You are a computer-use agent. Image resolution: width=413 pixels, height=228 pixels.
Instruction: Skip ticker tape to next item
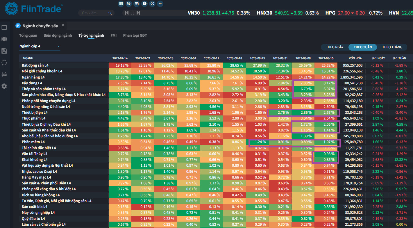[138, 13]
